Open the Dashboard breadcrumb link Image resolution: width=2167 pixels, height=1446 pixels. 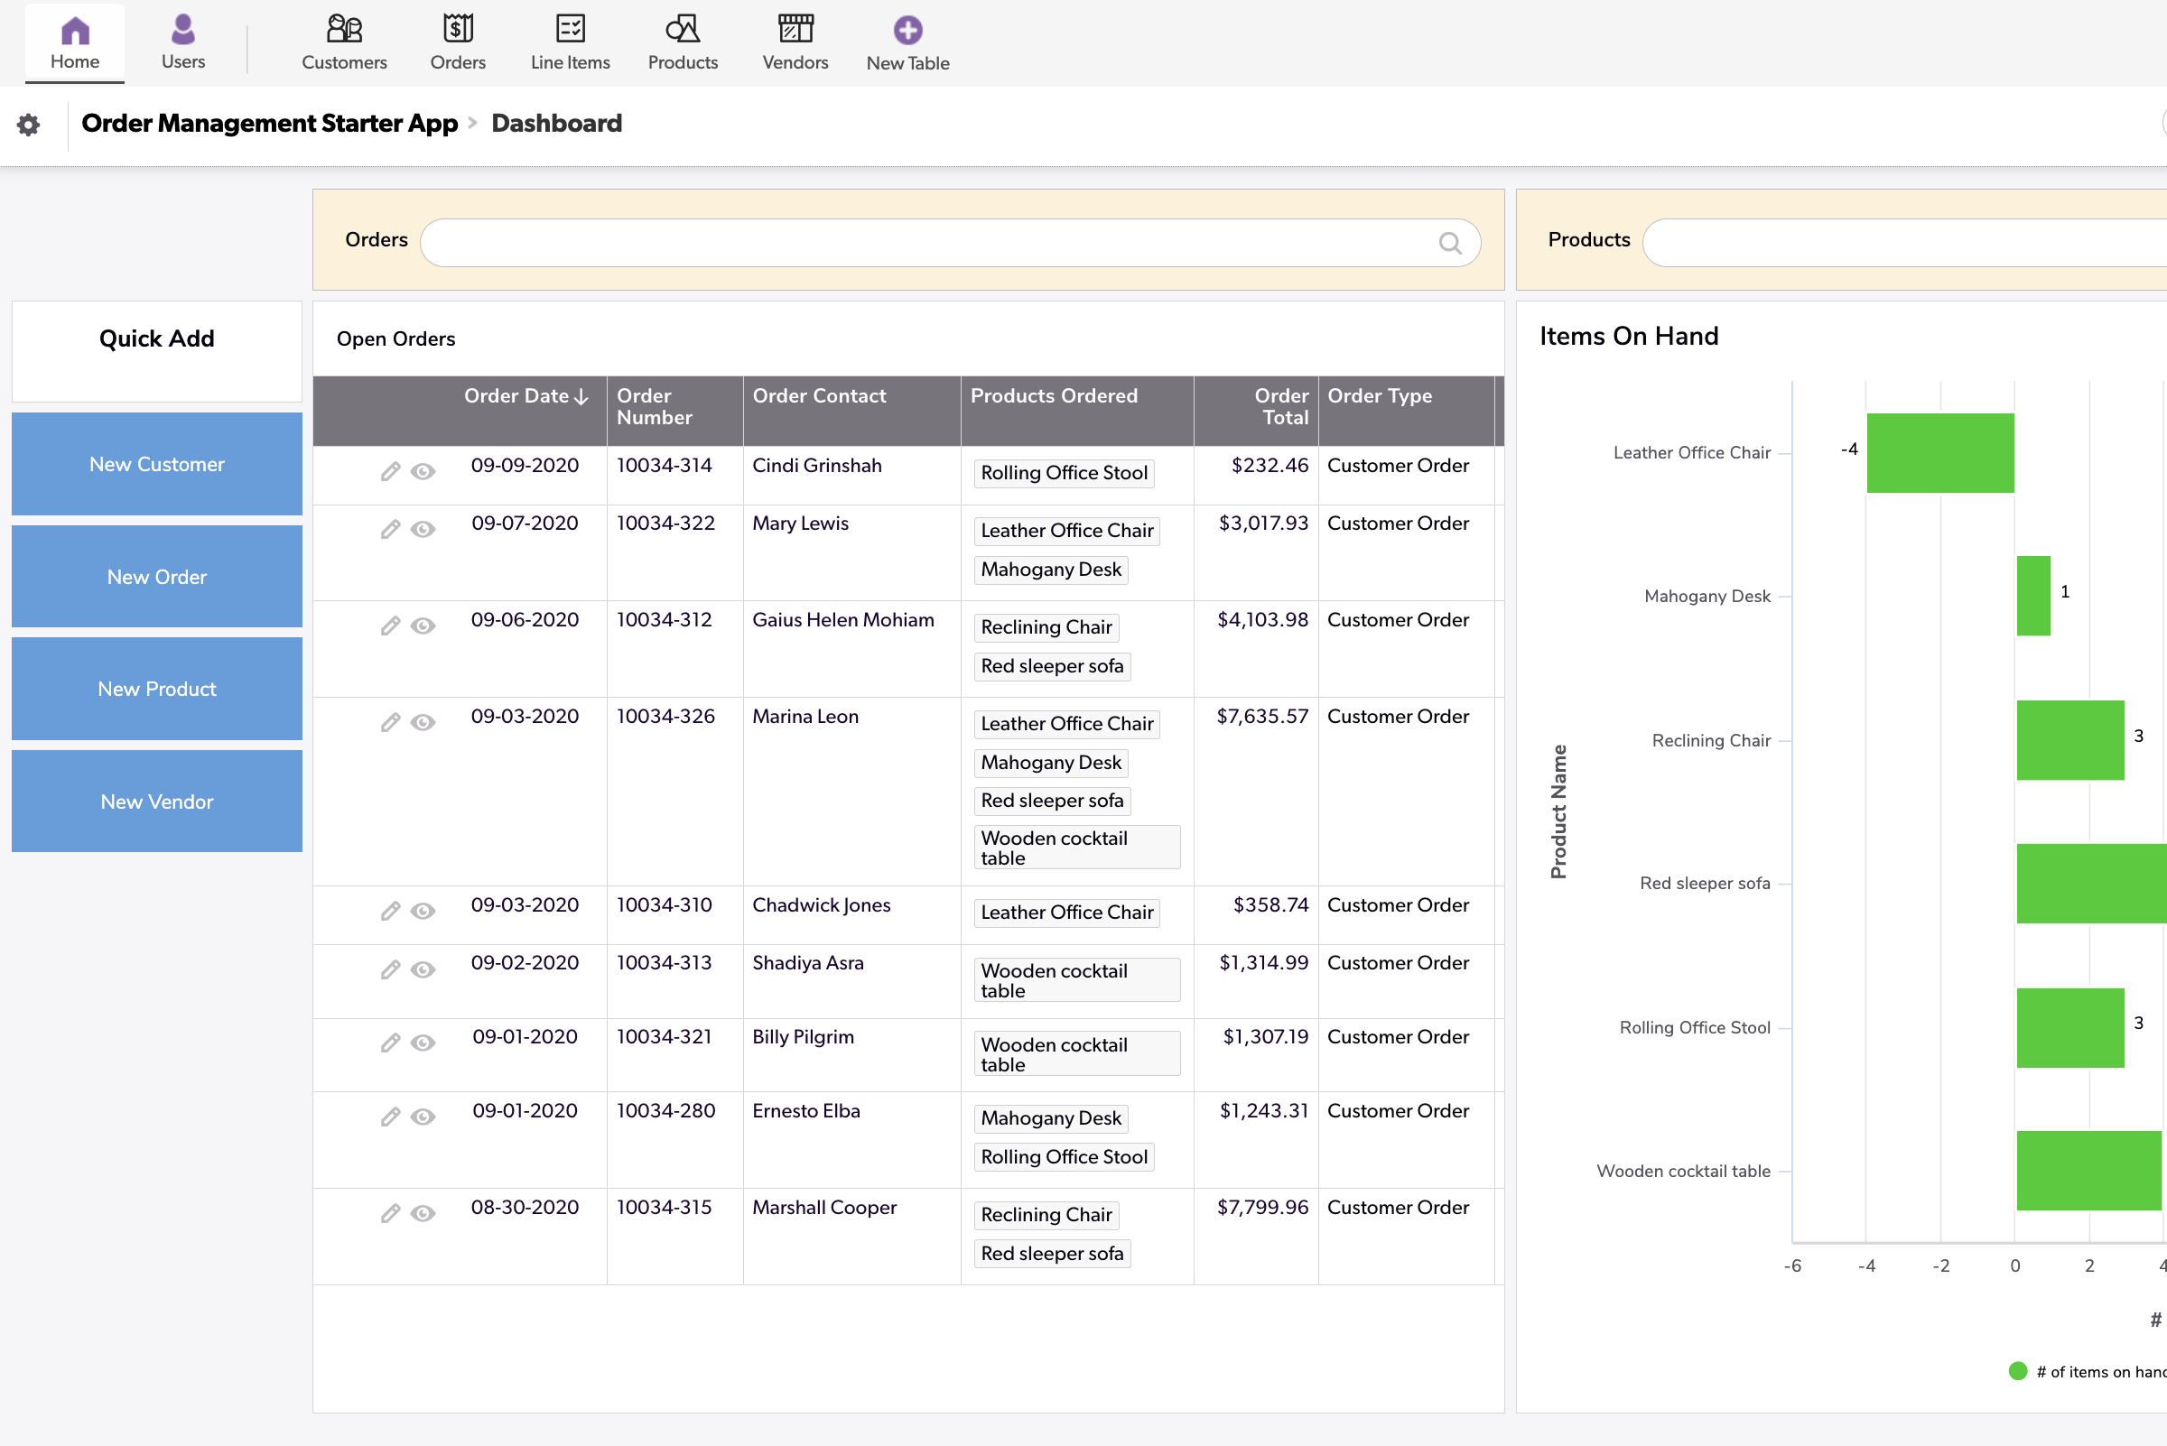click(x=556, y=123)
